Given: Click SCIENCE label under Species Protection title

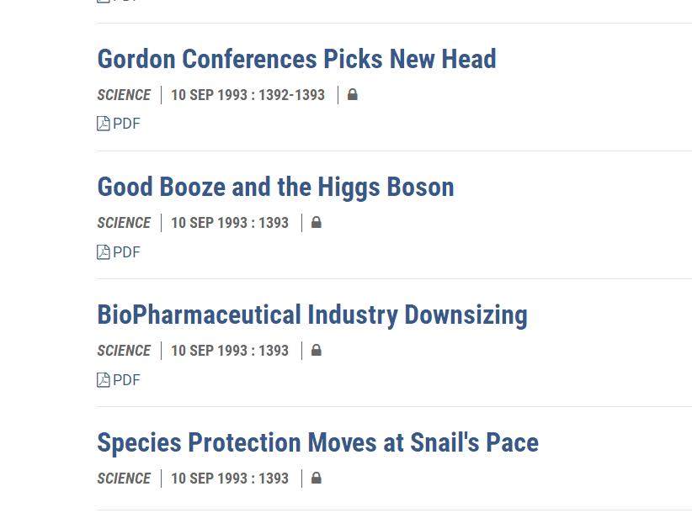Looking at the screenshot, I should (124, 479).
